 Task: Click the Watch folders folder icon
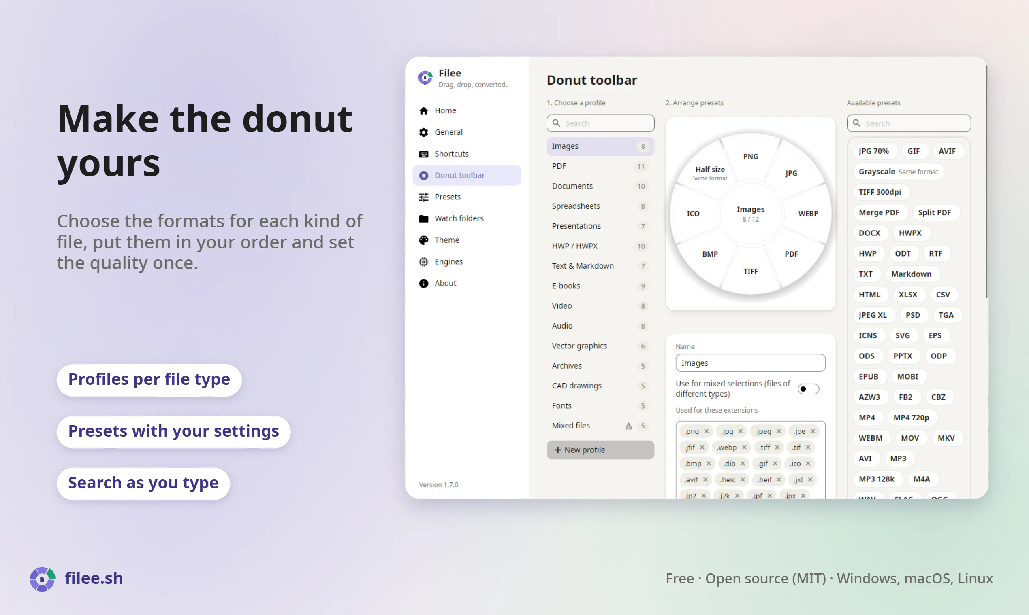tap(423, 218)
